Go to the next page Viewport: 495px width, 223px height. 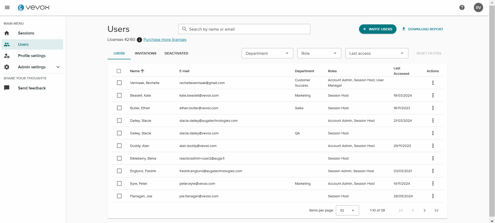coord(425,210)
